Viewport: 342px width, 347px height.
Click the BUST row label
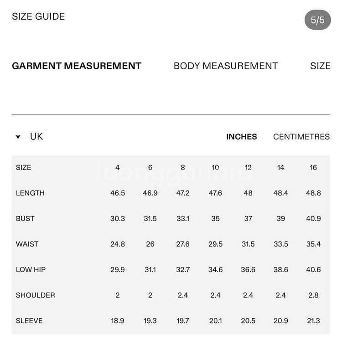pyautogui.click(x=25, y=219)
